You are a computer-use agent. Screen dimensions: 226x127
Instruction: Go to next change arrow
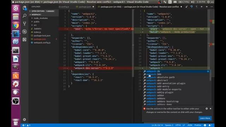point(207,7)
